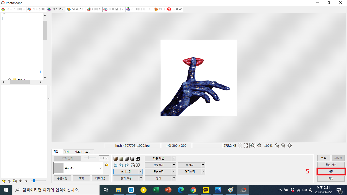Apply the grayscale effect icon

[x=121, y=159]
